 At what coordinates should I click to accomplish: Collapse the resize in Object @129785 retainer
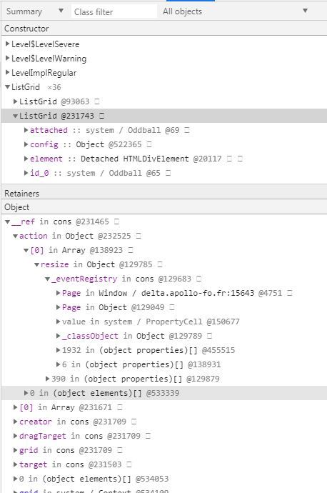pyautogui.click(x=36, y=264)
